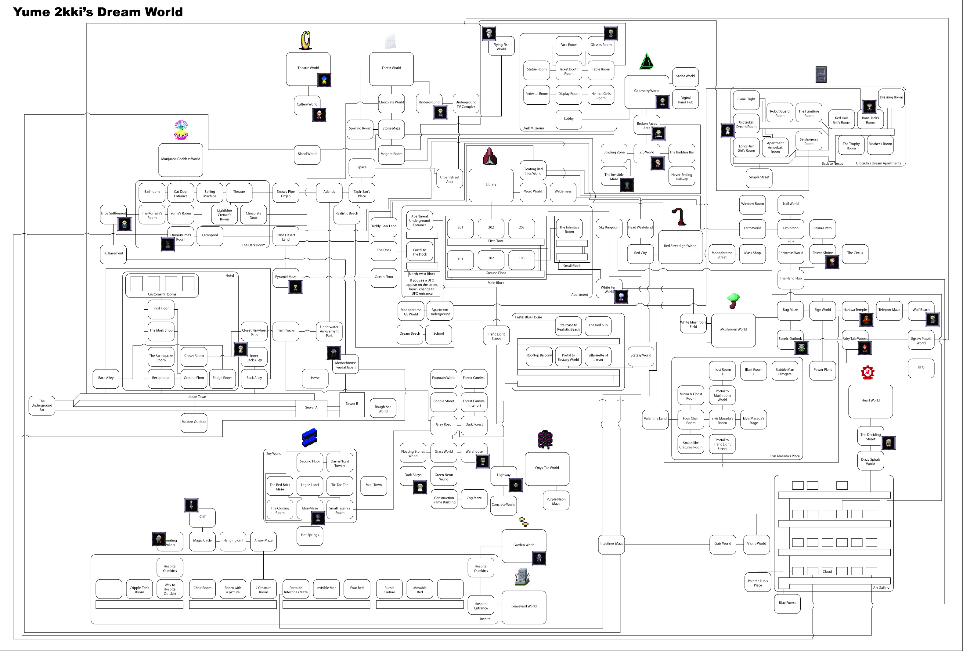Click the small flowers icon above Garden World
This screenshot has width=963, height=651.
point(524,522)
